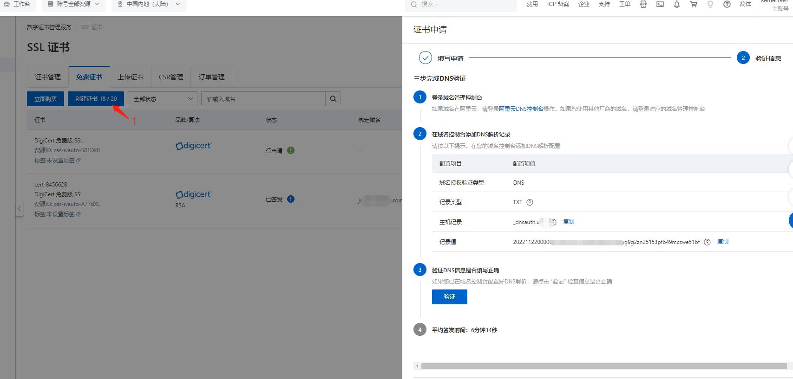
Task: Click 平均签发时间：6分钟34秒 text
Action: [x=465, y=330]
